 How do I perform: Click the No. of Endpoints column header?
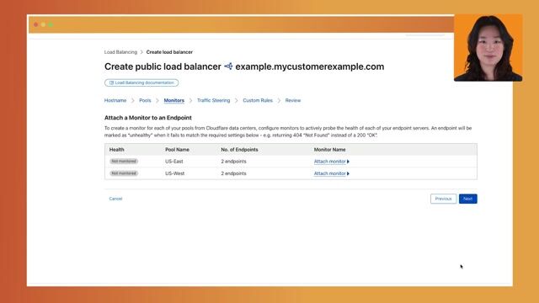point(239,150)
